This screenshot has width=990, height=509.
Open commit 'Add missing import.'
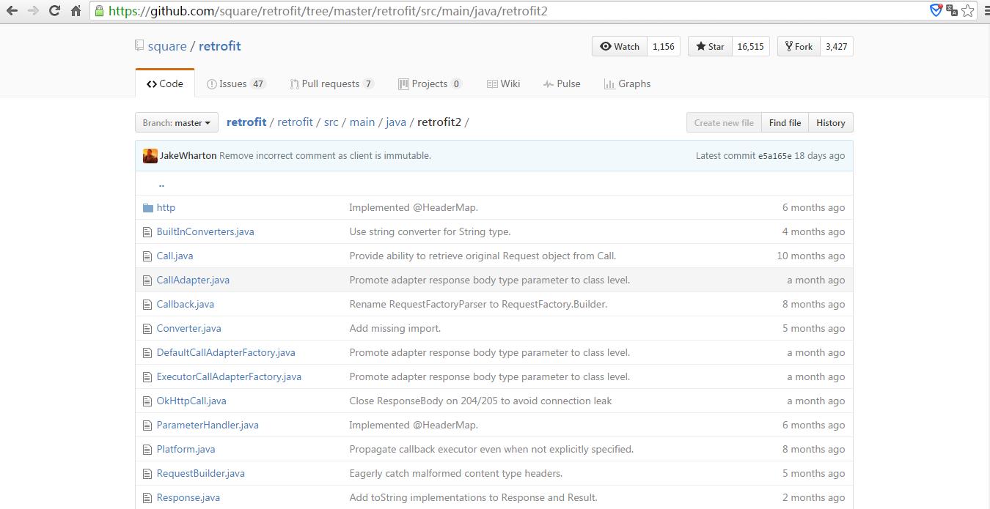pyautogui.click(x=395, y=329)
